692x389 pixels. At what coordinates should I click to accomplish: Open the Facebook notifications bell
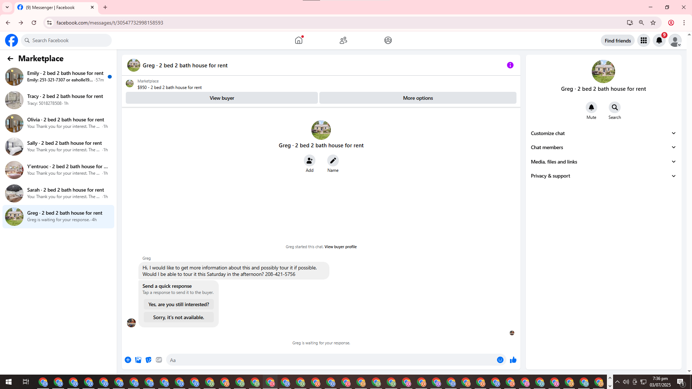(659, 40)
